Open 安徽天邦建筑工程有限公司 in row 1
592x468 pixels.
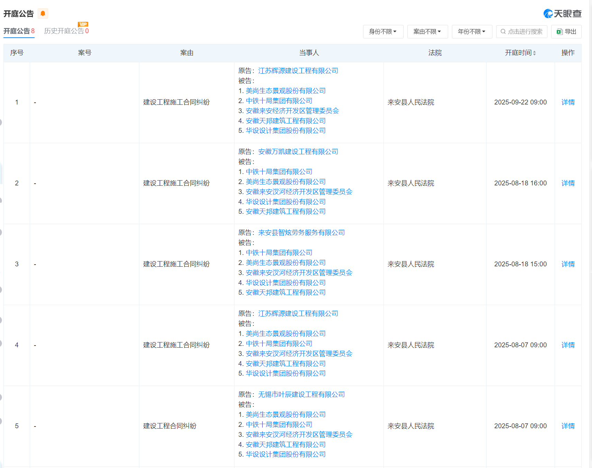tap(286, 121)
